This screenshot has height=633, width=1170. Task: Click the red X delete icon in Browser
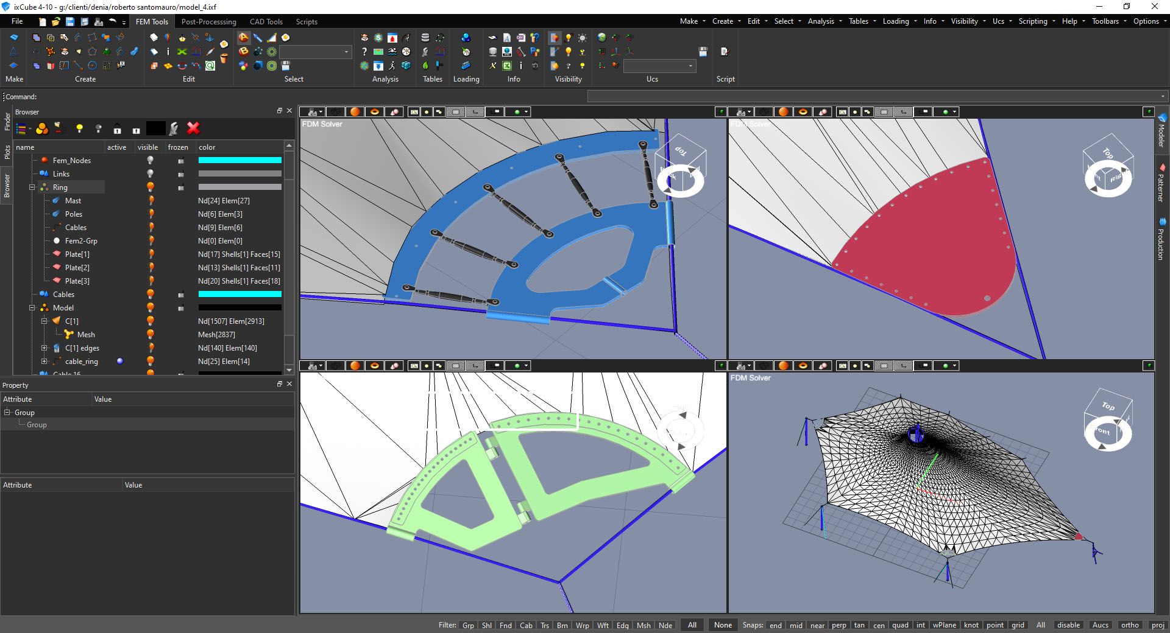(x=193, y=128)
